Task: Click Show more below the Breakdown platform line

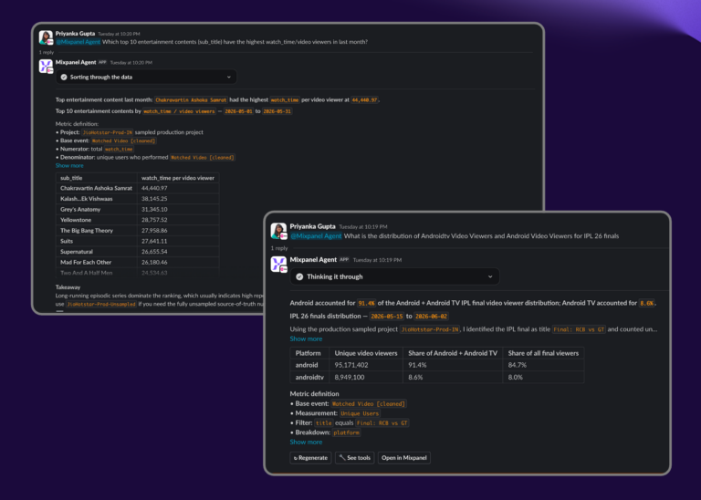Action: pos(306,442)
